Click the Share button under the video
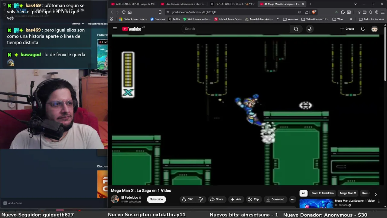This screenshot has height=218, width=387. (216, 199)
